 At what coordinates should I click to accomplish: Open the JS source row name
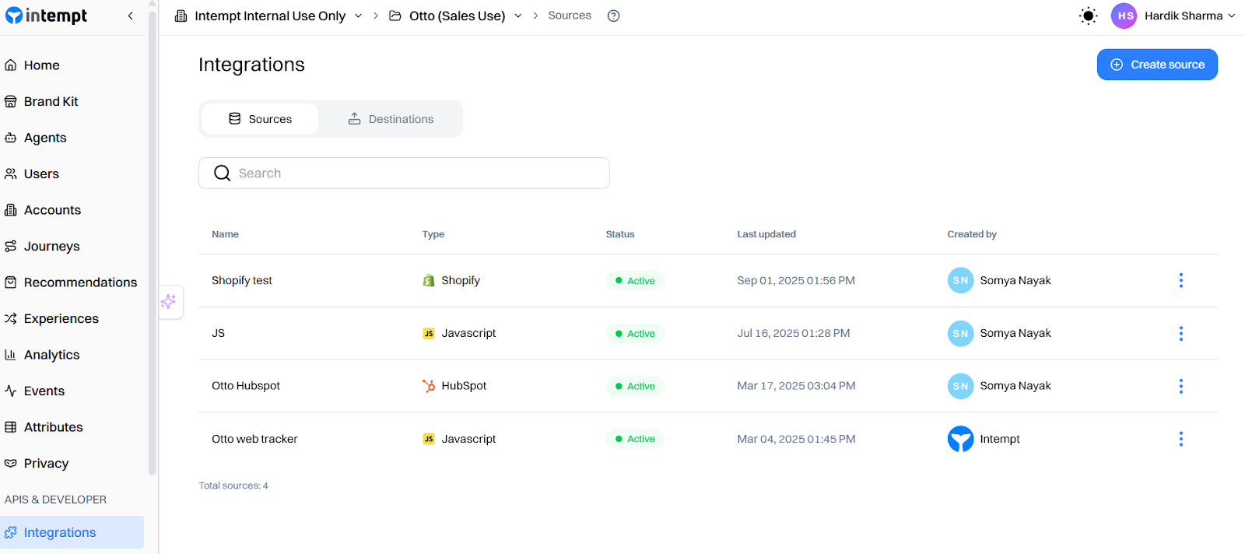click(219, 333)
